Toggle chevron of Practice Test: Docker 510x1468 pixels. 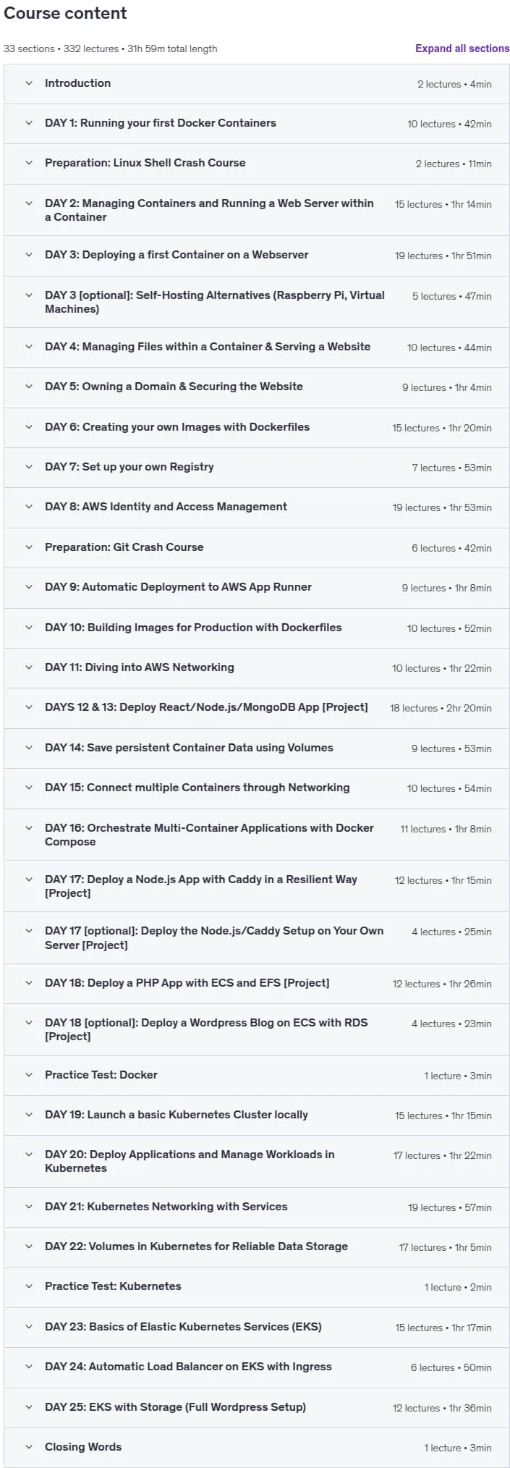(x=29, y=1075)
